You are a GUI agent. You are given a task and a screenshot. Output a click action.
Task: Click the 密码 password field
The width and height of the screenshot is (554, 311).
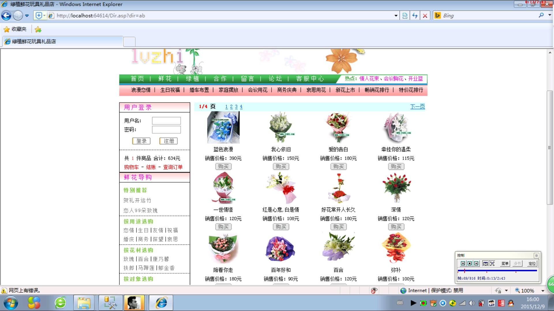point(166,130)
